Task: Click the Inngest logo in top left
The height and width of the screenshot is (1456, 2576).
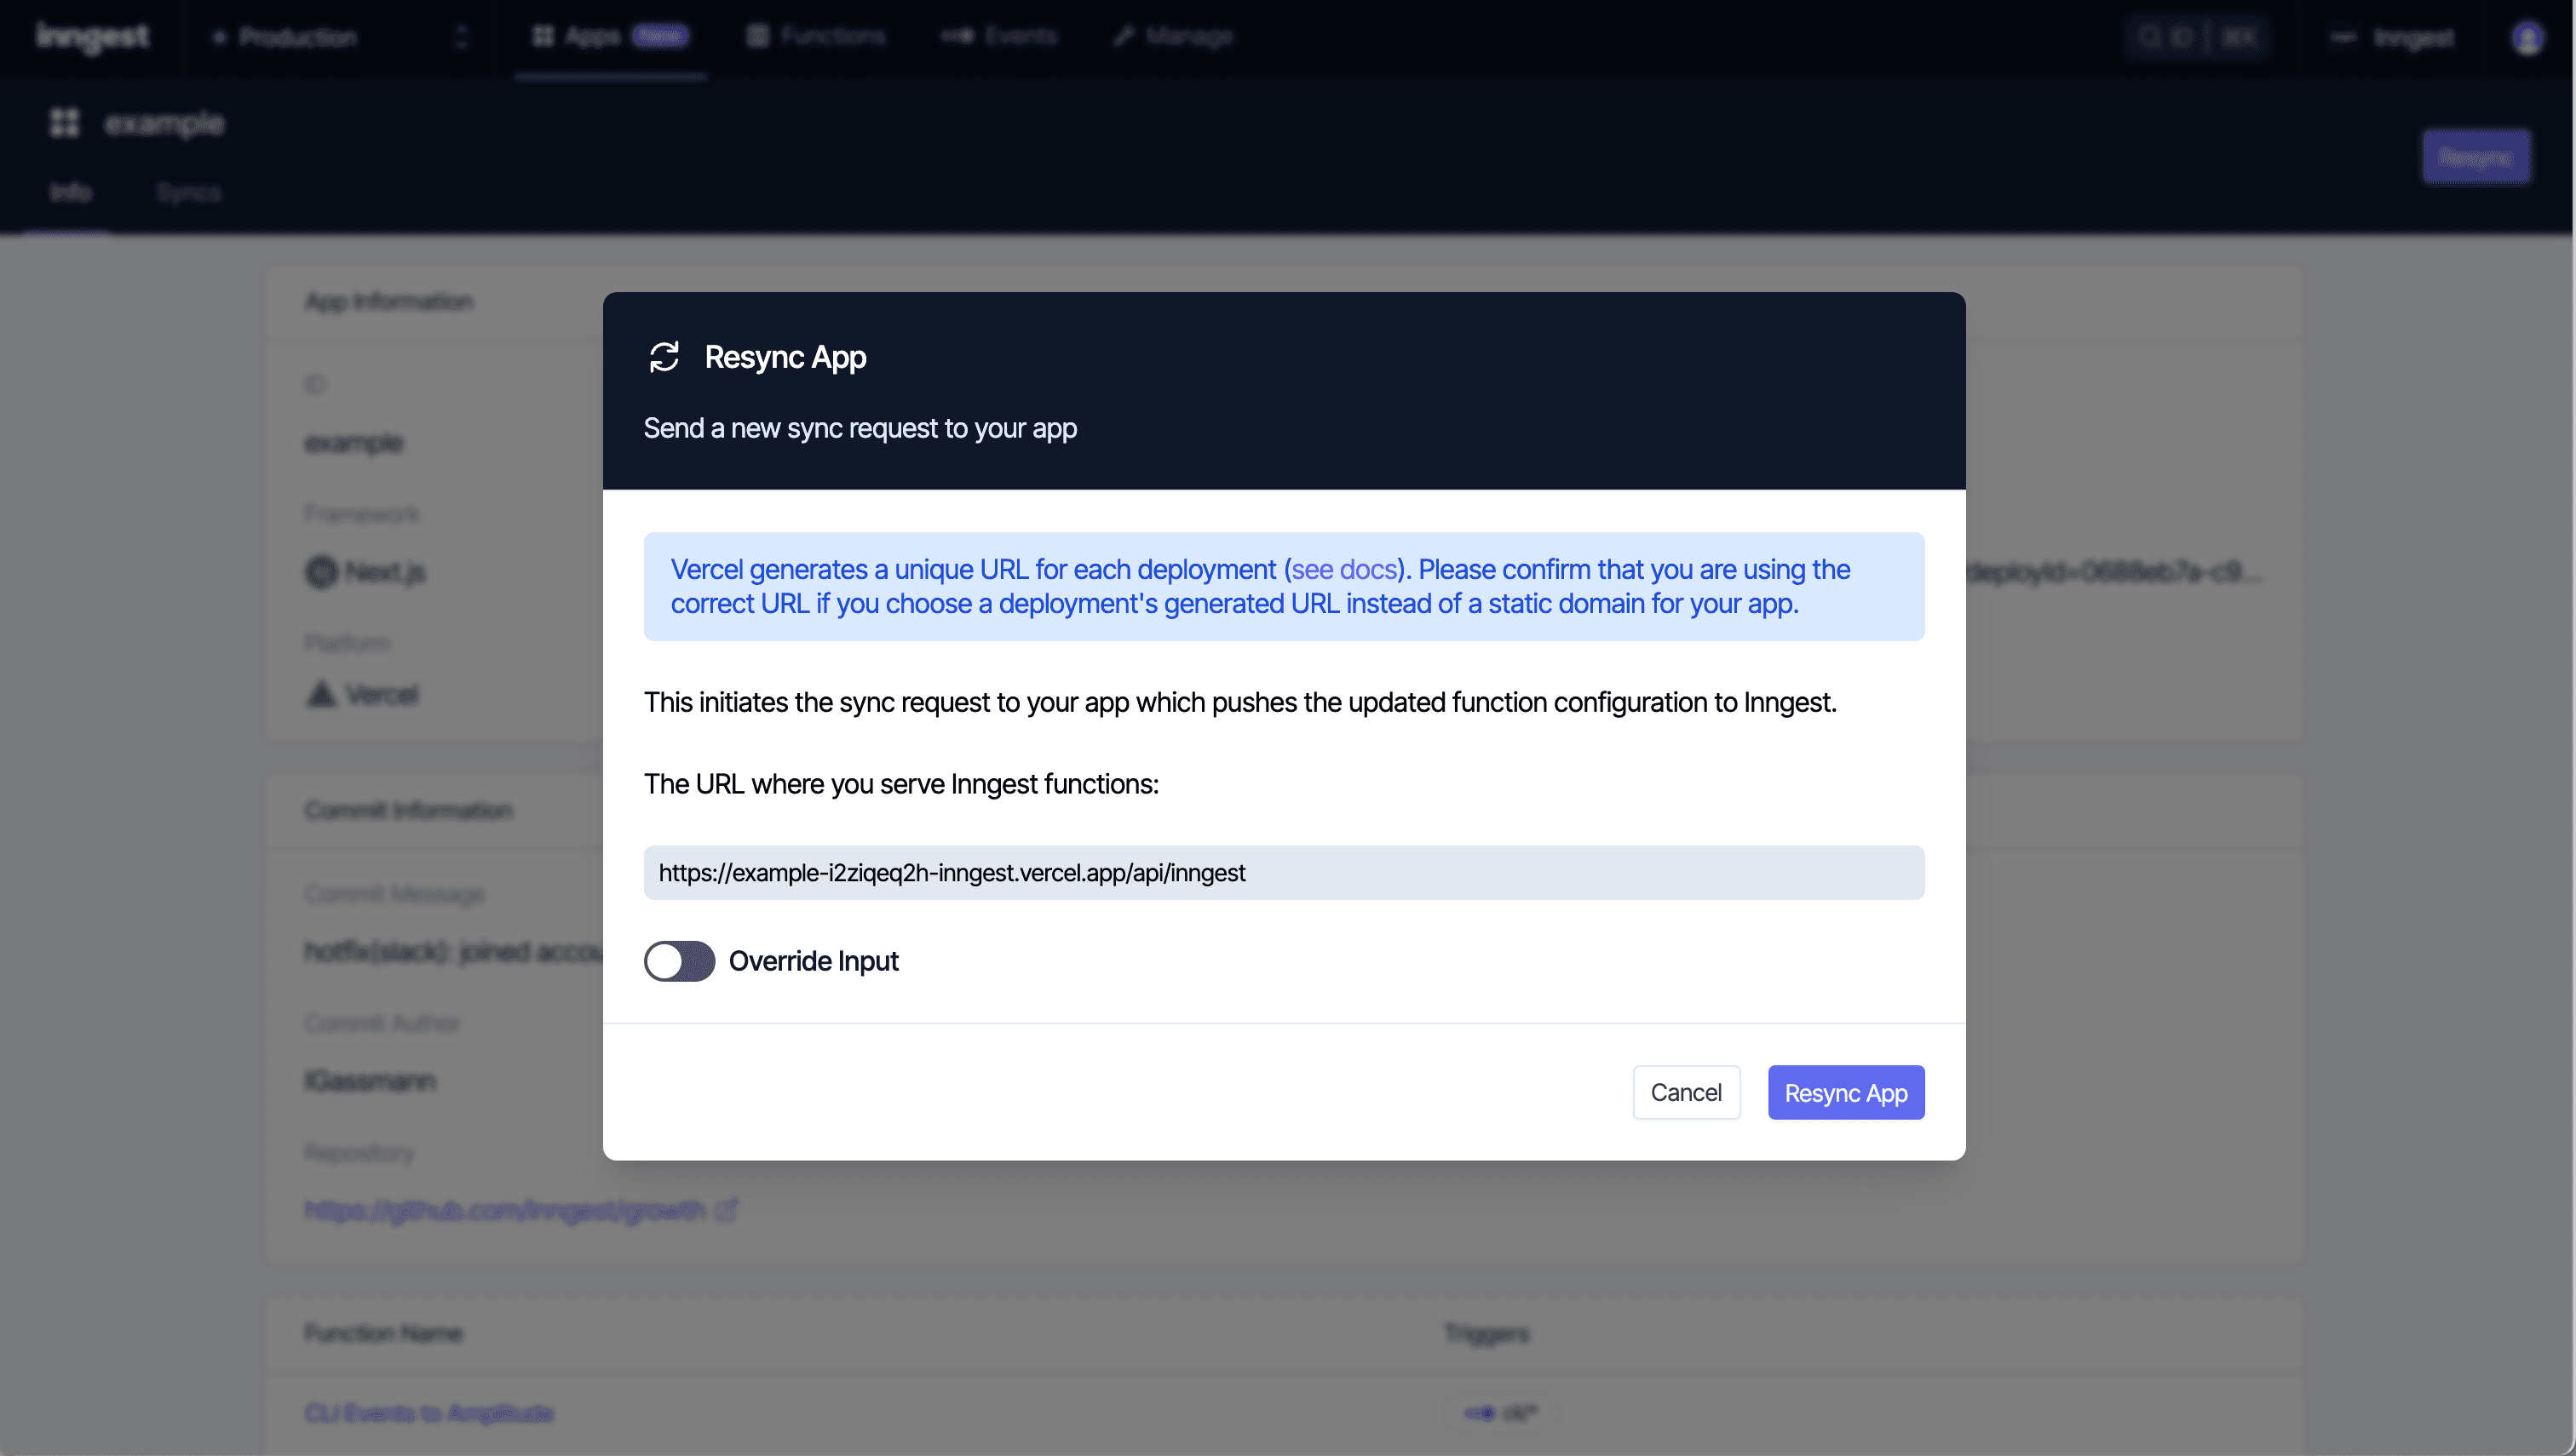Action: pyautogui.click(x=92, y=36)
